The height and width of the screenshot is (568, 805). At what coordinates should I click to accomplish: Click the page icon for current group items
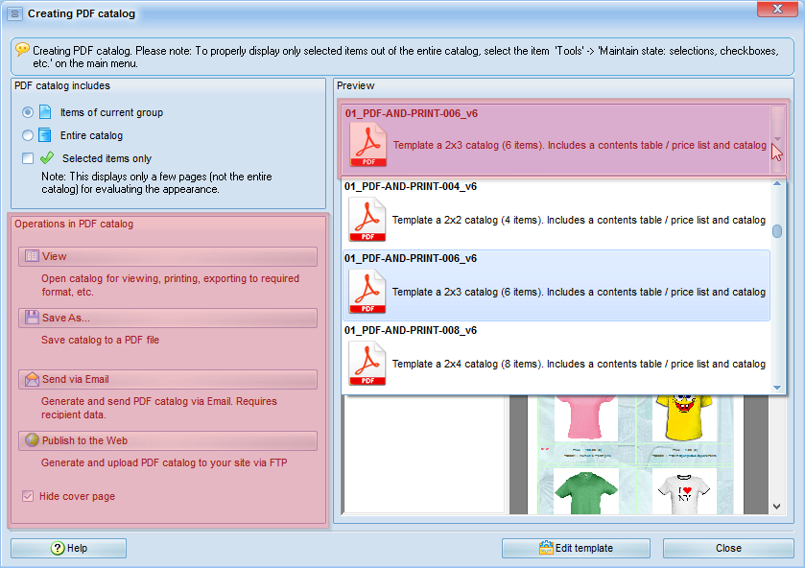[x=45, y=112]
